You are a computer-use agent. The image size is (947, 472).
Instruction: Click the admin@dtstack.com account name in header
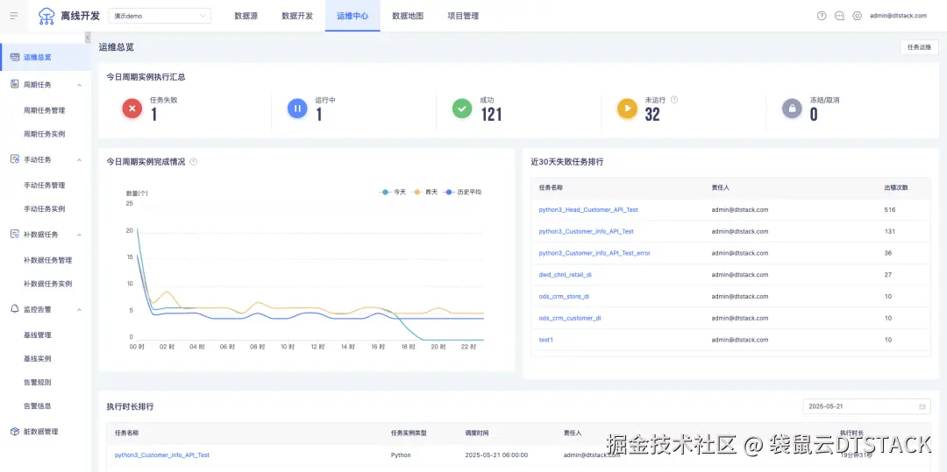(898, 17)
